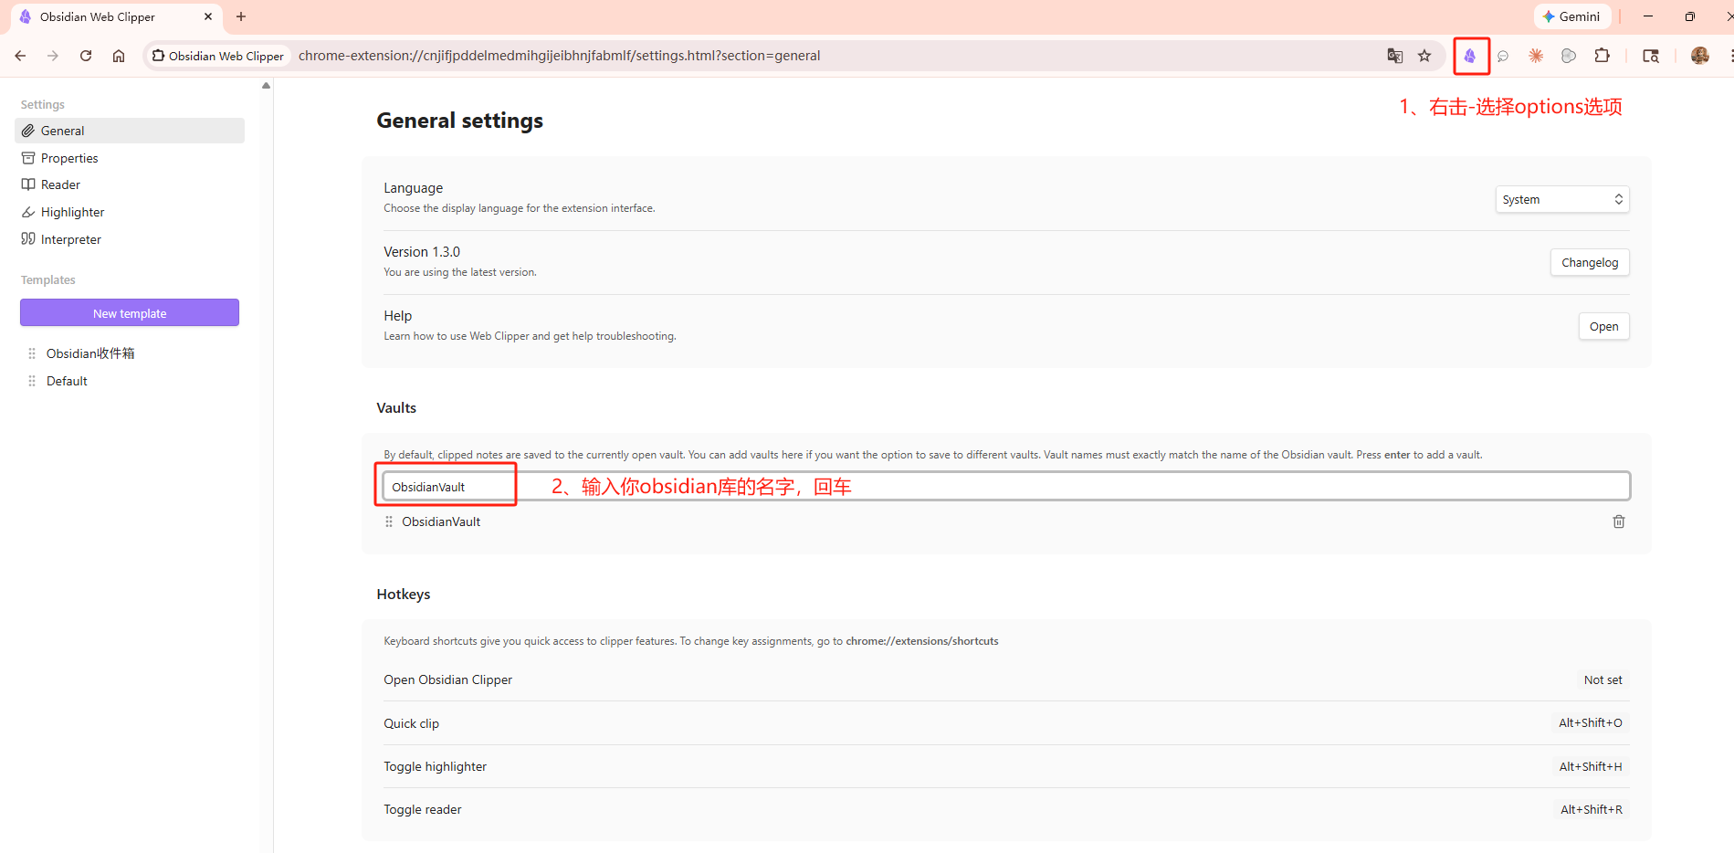Click the Not set hotkey for Open Obsidian Clipper
The height and width of the screenshot is (853, 1734).
coord(1603,679)
